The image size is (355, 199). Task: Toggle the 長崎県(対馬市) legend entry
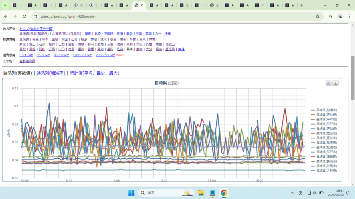click(324, 166)
